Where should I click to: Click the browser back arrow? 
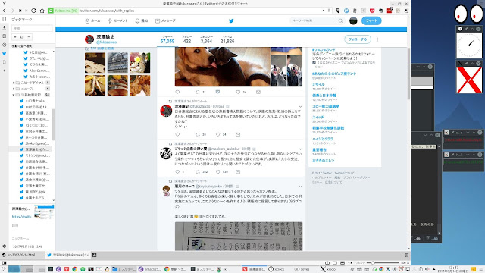5,11
